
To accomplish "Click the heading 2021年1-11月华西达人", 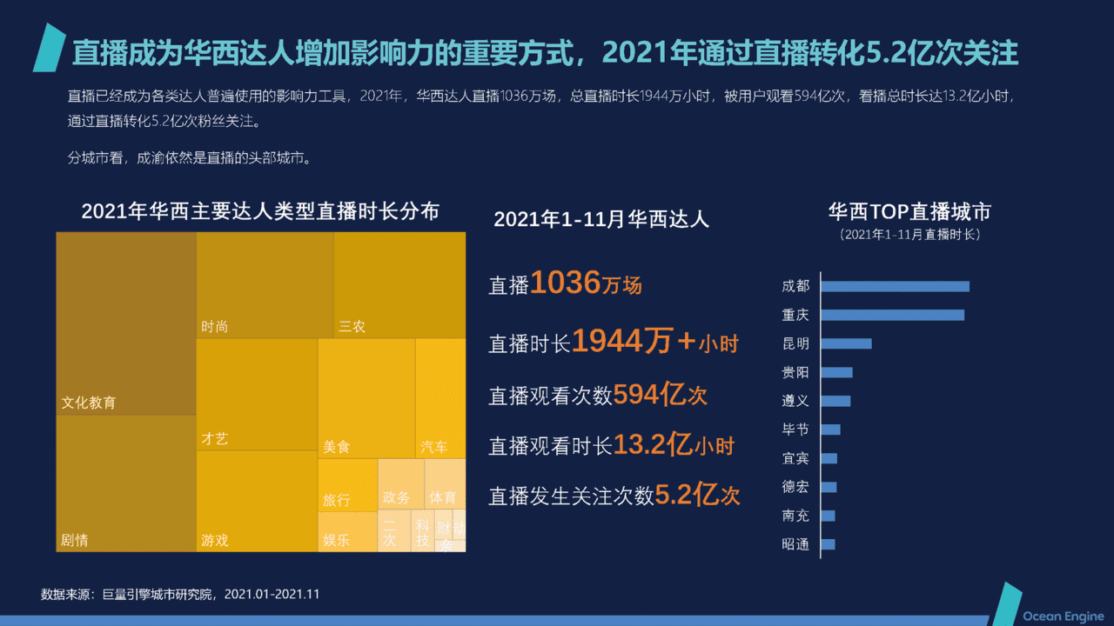I will pos(601,219).
